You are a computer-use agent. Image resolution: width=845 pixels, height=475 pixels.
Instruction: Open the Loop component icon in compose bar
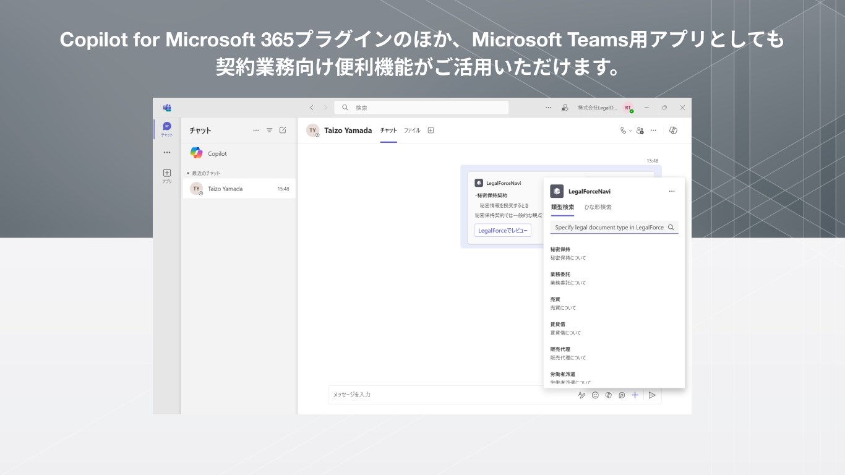(622, 395)
